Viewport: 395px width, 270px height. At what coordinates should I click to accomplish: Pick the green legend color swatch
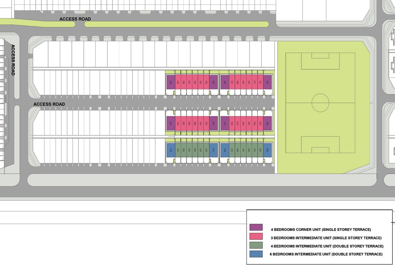pos(256,245)
